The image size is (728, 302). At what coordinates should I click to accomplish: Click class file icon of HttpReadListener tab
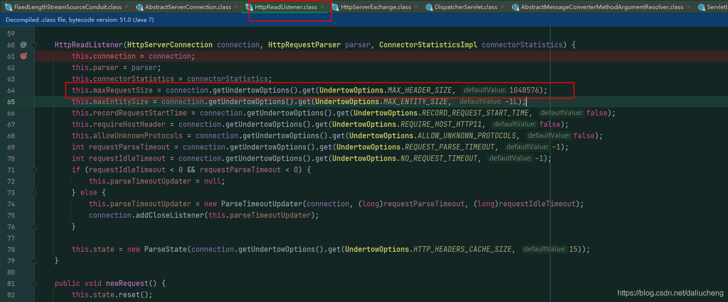(249, 7)
